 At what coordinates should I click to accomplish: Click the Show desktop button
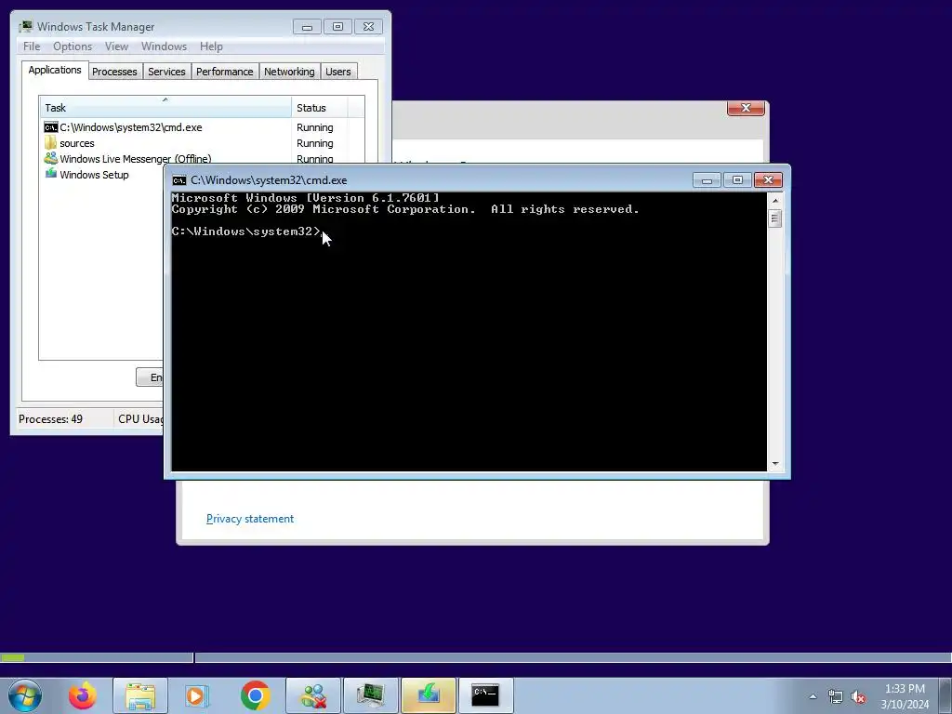tap(945, 695)
